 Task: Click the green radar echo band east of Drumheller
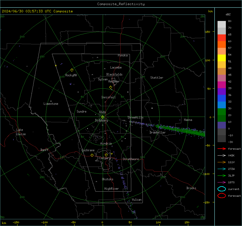181,130
